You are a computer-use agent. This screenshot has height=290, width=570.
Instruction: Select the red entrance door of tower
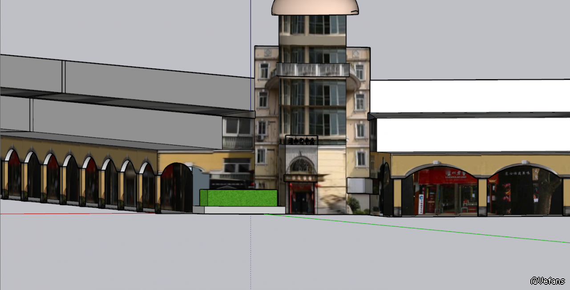tap(302, 198)
